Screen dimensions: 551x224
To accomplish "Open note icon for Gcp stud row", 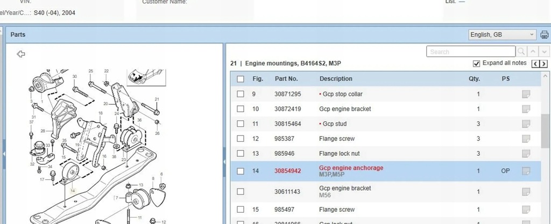I will point(526,124).
